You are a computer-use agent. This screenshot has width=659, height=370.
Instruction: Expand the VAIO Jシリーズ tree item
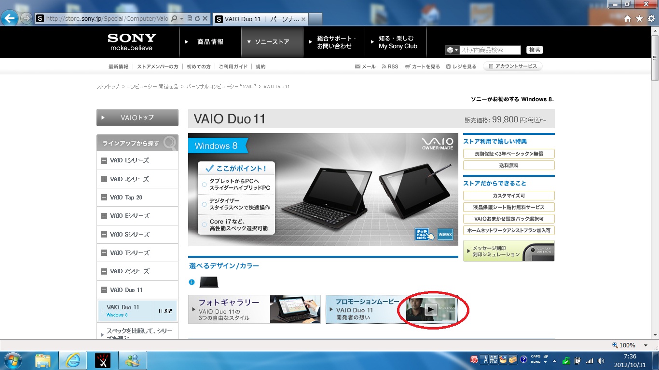pyautogui.click(x=104, y=179)
